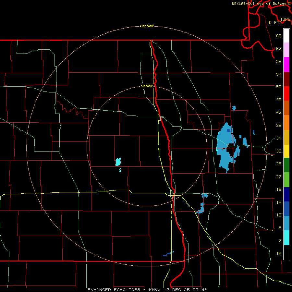This screenshot has height=292, width=292.
Task: Select the magenta swatch on the color scale
Action: pyautogui.click(x=286, y=65)
